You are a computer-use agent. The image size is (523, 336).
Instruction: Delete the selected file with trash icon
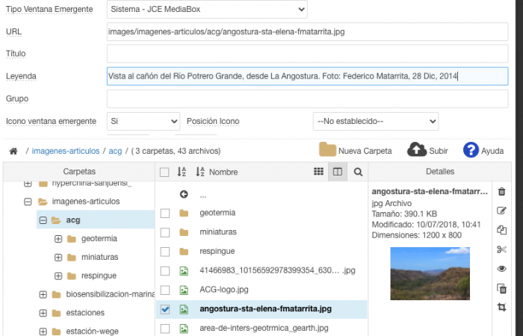pos(501,192)
